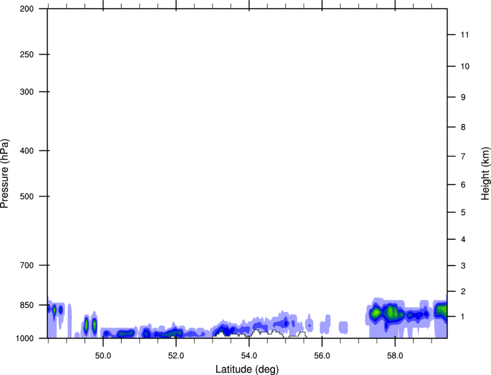Screen dimensions: 491x375
Task: Click the 58.0 latitude label
Action: pos(395,356)
